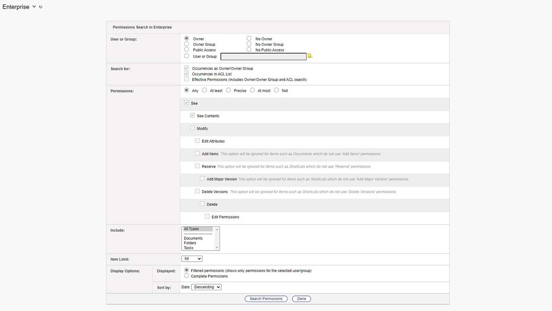Select Filtered permissions display option
Screen dimensions: 552x311
(187, 270)
